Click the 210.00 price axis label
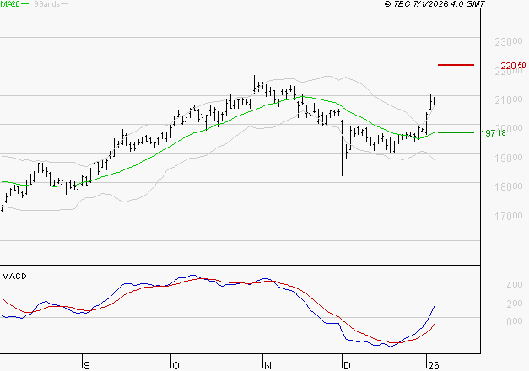The width and height of the screenshot is (529, 371). click(x=509, y=99)
